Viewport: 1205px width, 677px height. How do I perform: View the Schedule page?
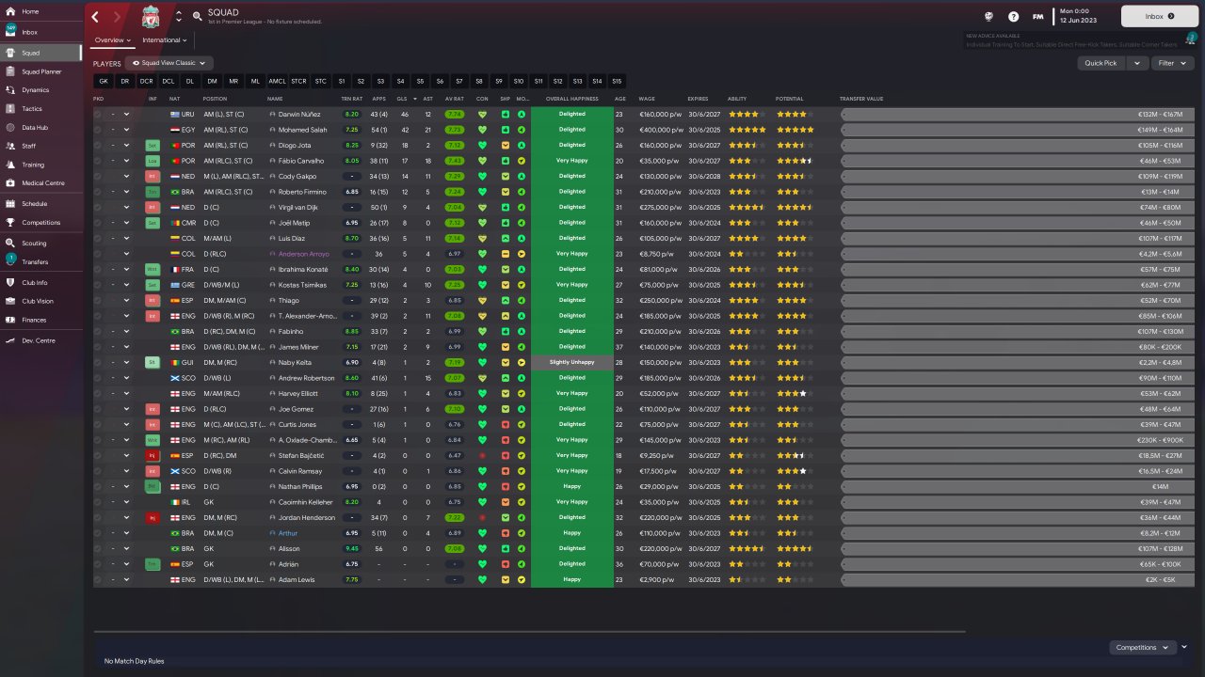tap(34, 204)
